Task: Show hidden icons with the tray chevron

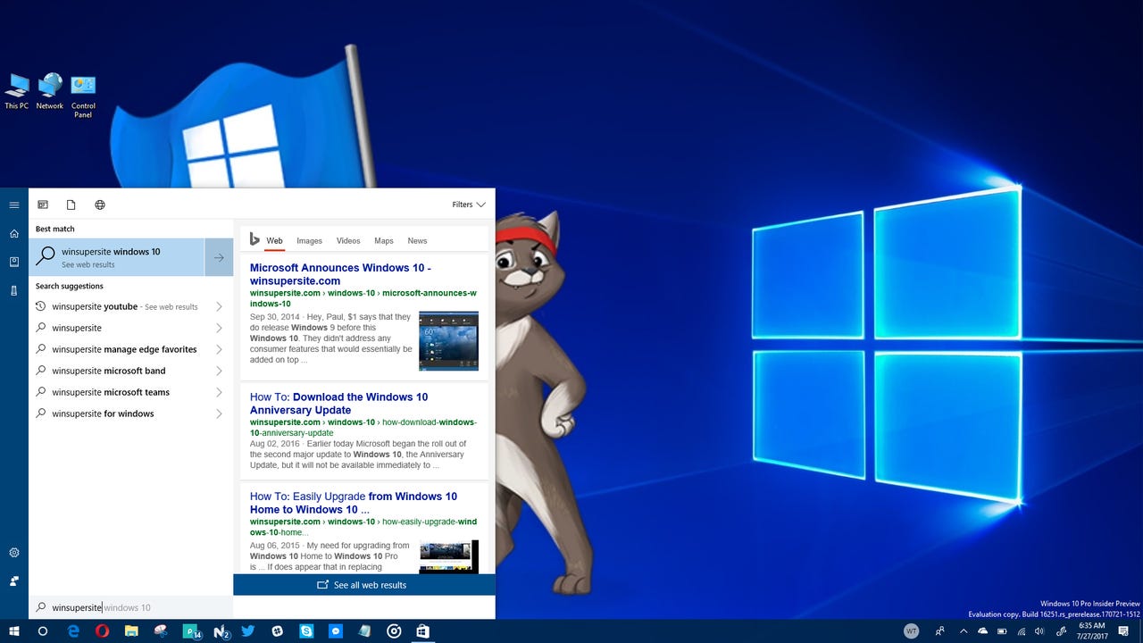Action: pyautogui.click(x=964, y=631)
